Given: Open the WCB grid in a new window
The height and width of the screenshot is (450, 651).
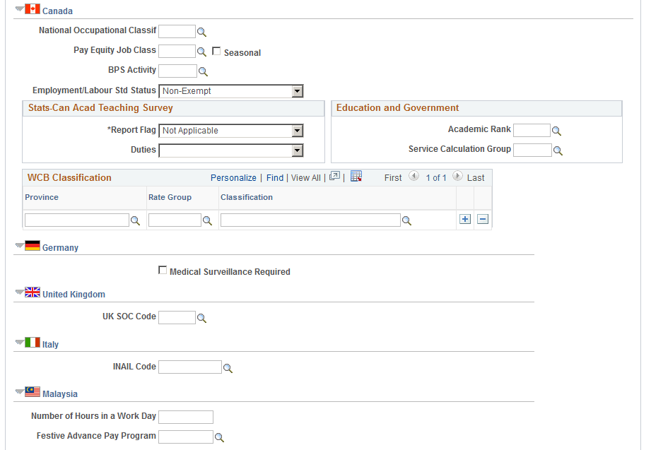Looking at the screenshot, I should point(334,176).
